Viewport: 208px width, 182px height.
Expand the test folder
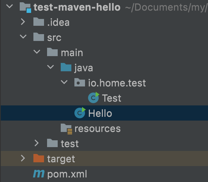point(36,143)
